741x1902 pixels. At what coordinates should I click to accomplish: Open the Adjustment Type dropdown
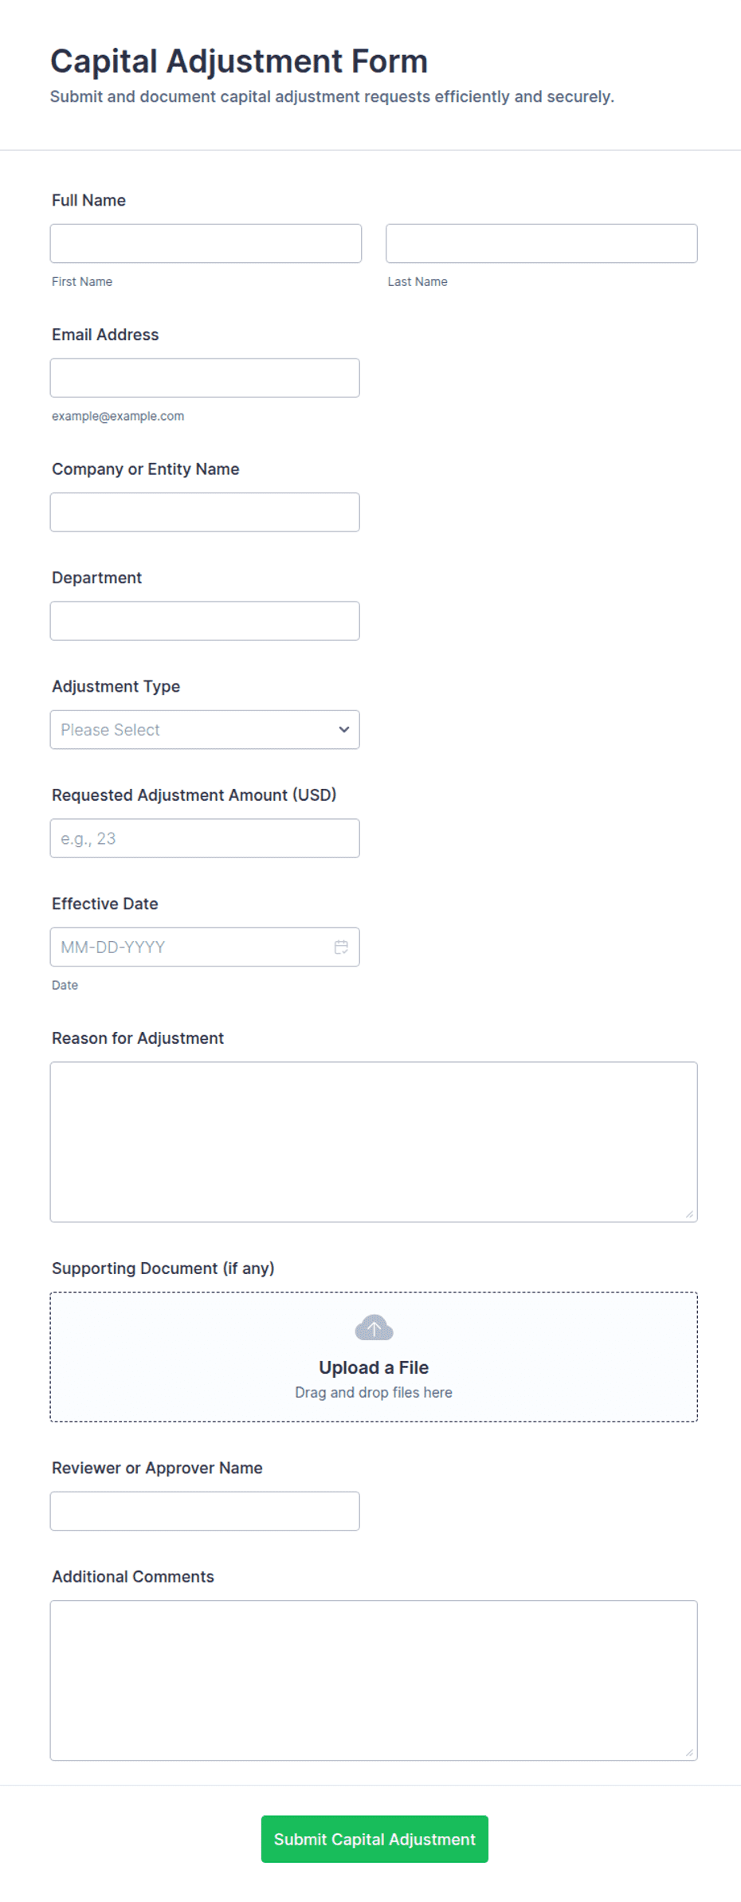click(x=205, y=729)
